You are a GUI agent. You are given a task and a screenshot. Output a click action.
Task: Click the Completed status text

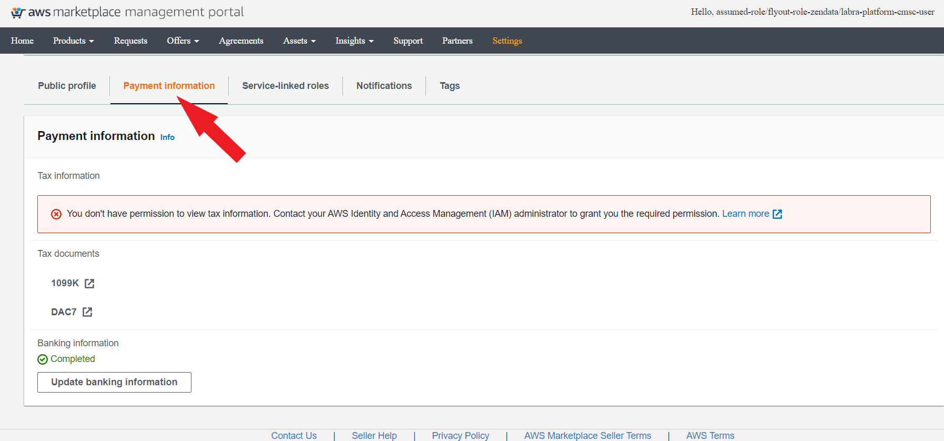pyautogui.click(x=73, y=359)
